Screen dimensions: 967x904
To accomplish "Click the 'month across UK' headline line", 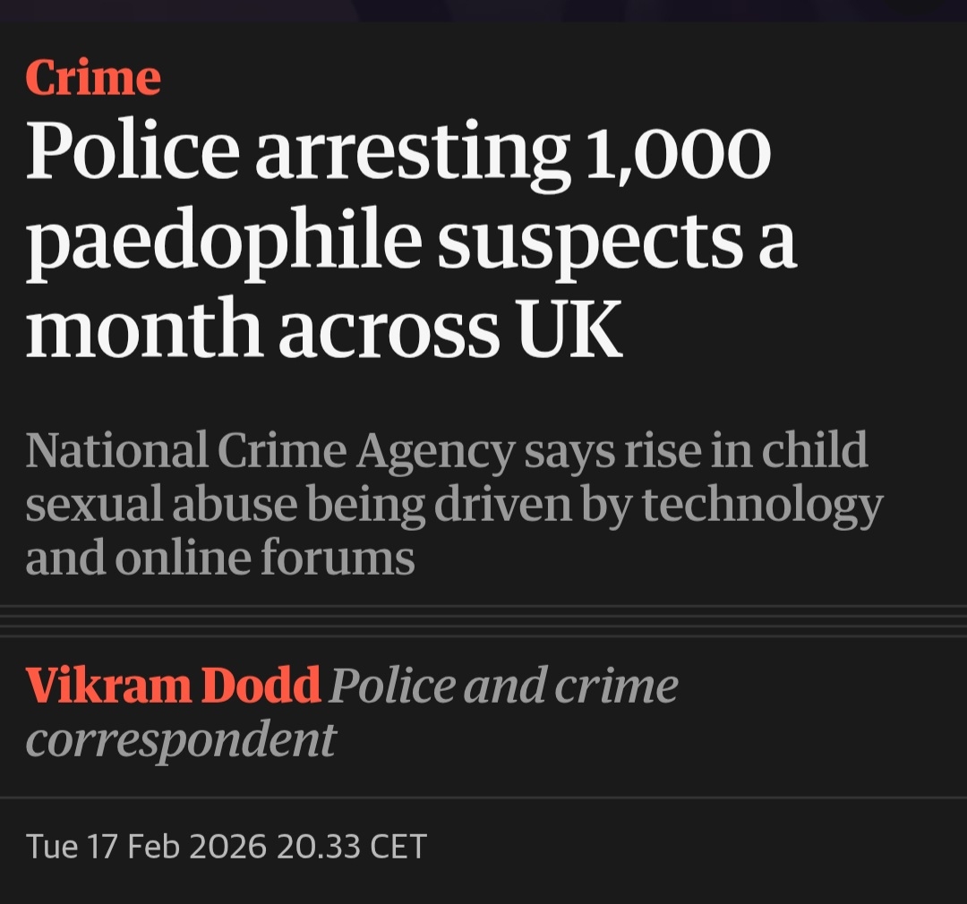I will click(x=322, y=329).
